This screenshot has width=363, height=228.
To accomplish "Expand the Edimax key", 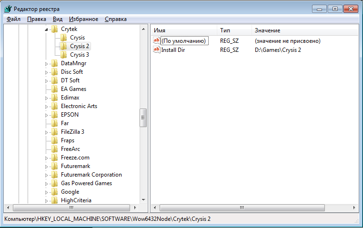I will [46, 98].
